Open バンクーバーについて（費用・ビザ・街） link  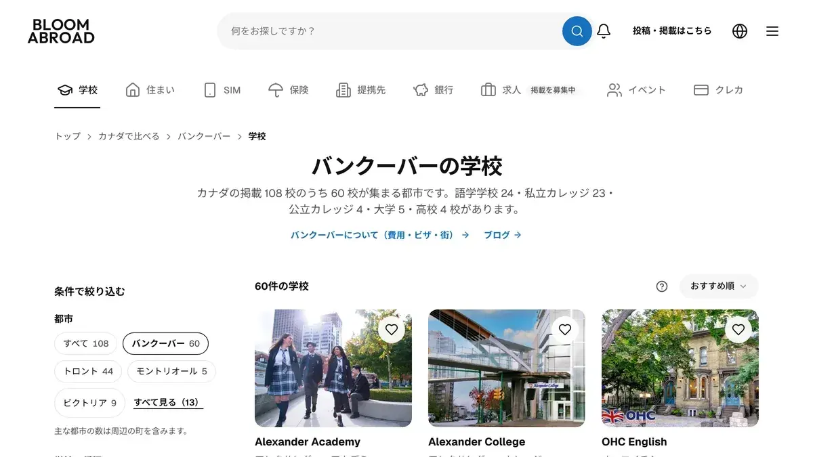(x=379, y=235)
